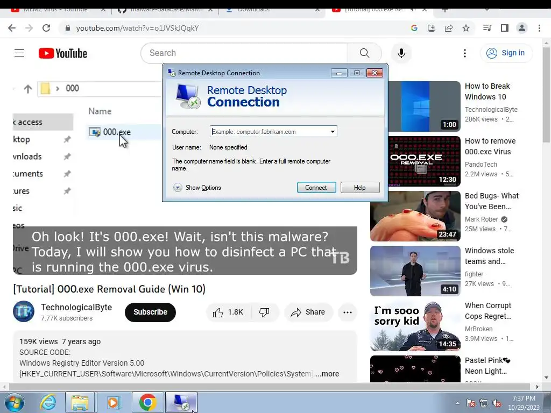Click the clock showing 7:37 PM
Viewport: 551px width, 413px height.
524,398
